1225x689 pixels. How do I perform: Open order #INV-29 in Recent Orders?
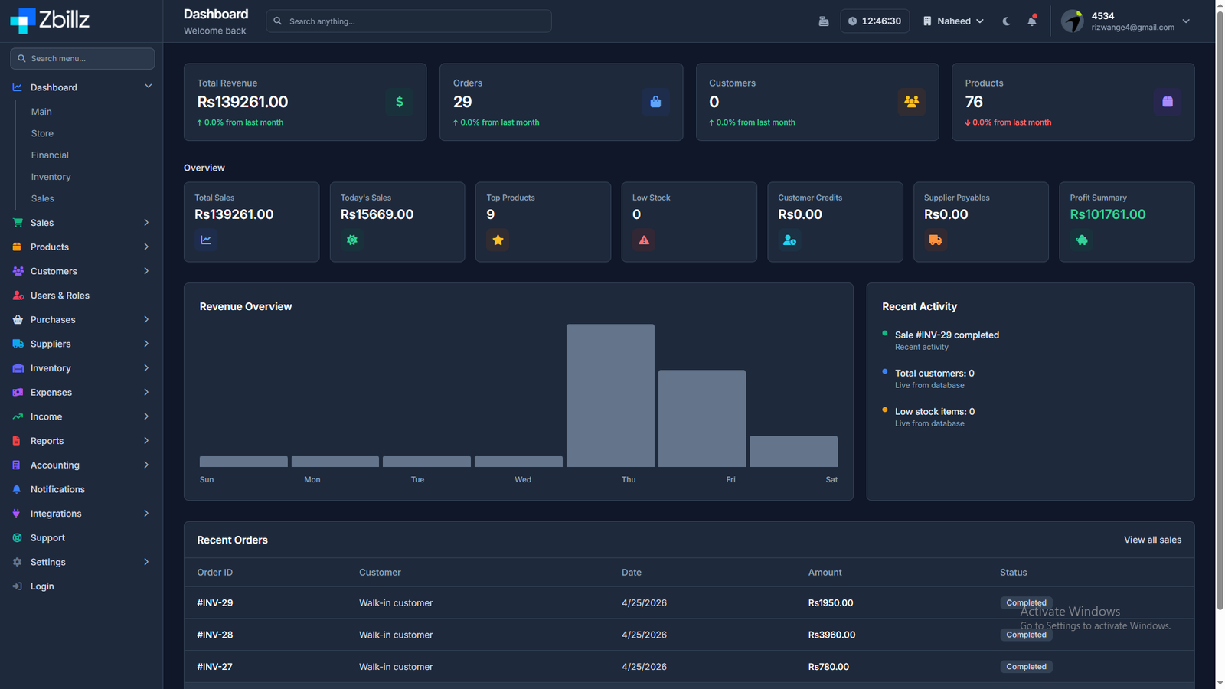215,603
